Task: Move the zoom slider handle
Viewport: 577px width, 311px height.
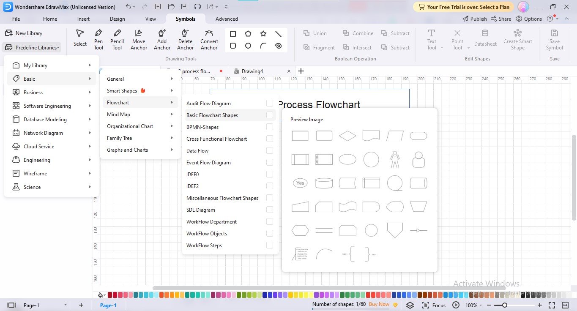Action: click(504, 305)
